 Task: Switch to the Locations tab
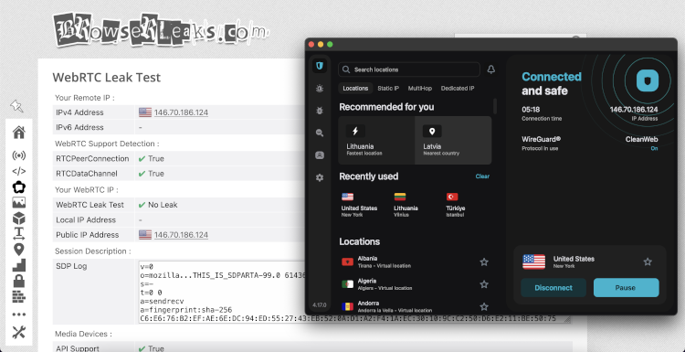[355, 89]
